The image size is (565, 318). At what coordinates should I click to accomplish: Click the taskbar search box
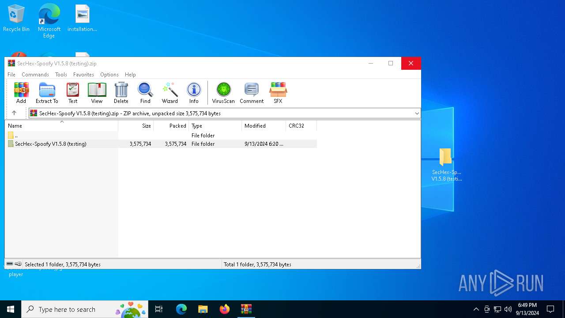coord(86,309)
